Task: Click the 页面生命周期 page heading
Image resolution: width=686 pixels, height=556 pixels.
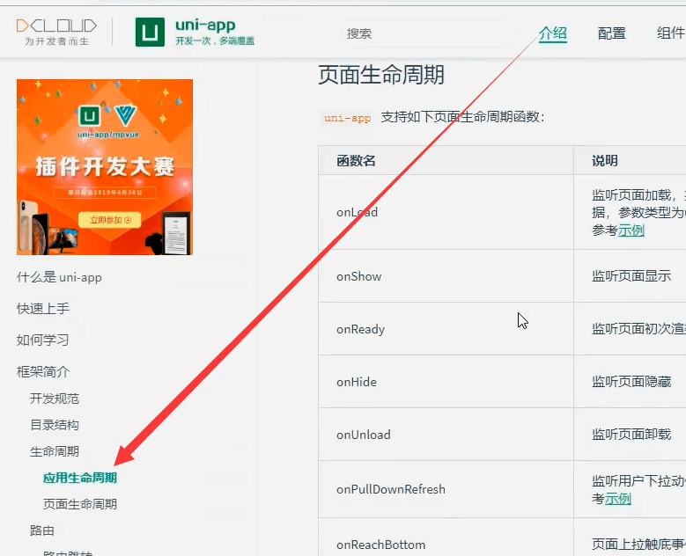Action: 381,75
